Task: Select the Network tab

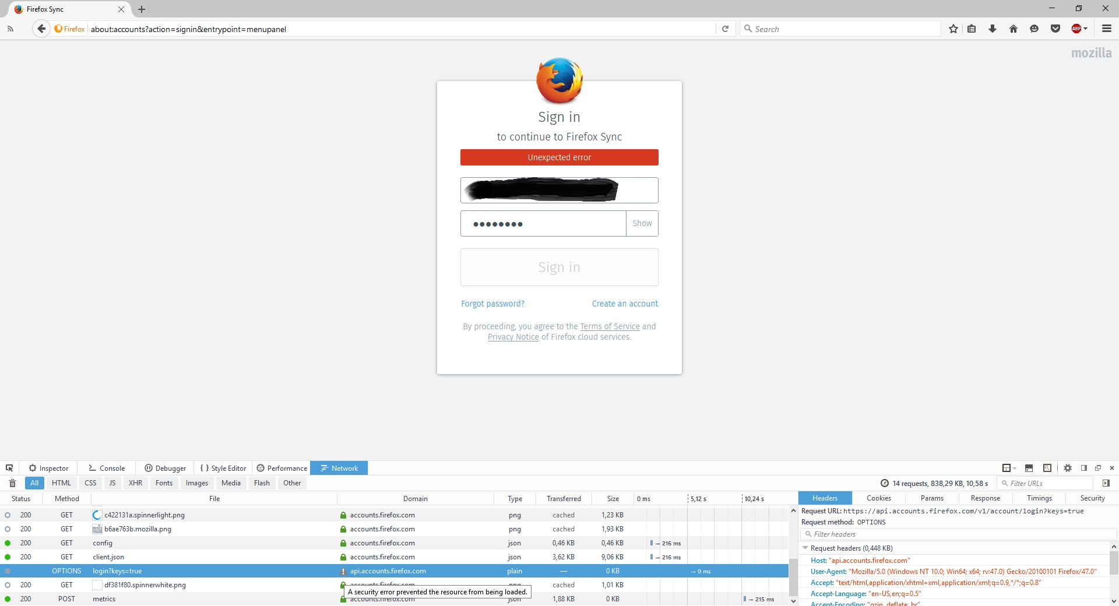Action: (x=339, y=468)
